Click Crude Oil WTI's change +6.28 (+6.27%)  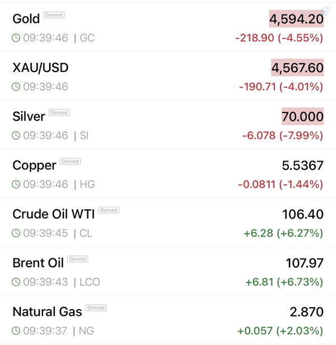click(283, 233)
